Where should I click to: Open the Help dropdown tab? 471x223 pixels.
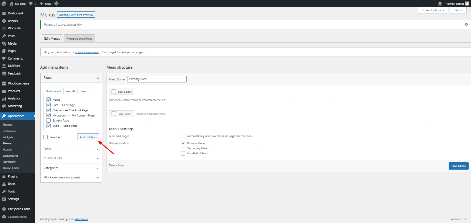458,10
